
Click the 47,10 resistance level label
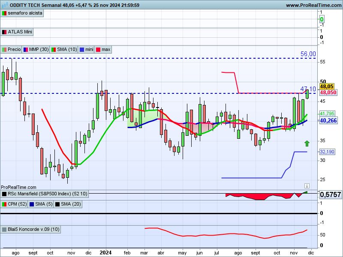point(308,89)
